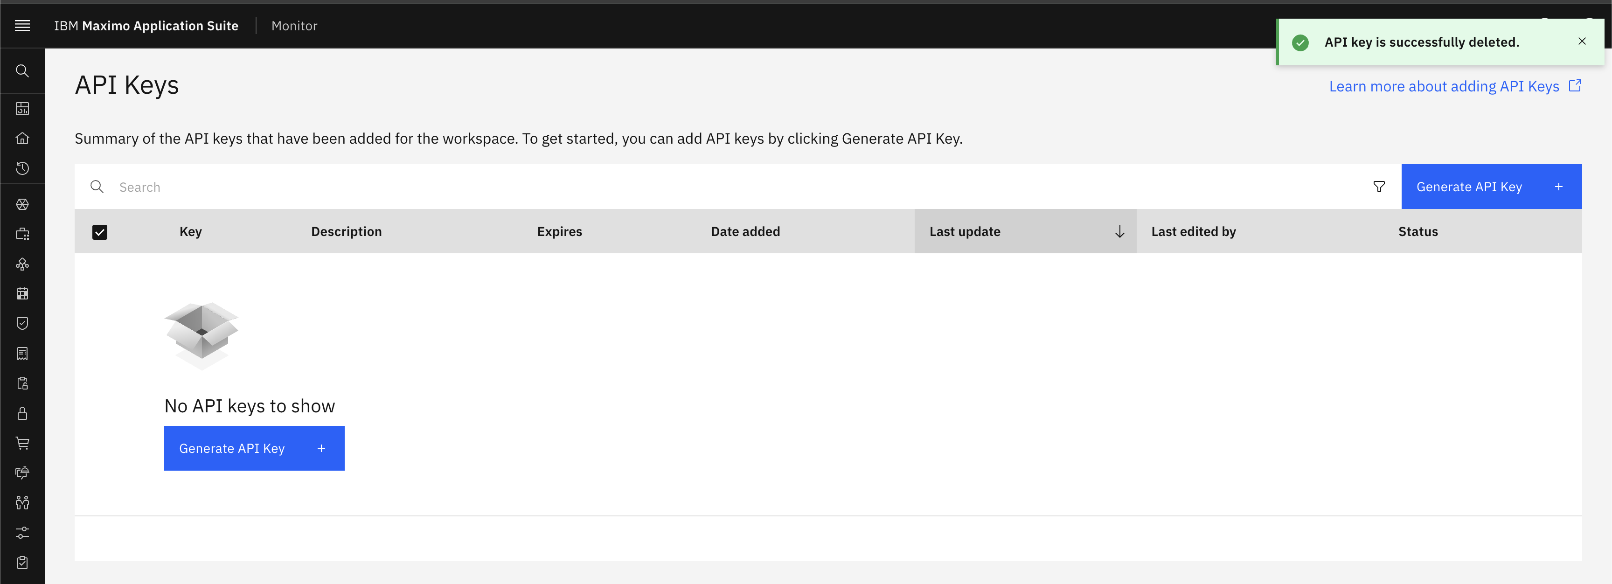1612x584 pixels.
Task: Open the calendar grid sidebar icon
Action: (x=22, y=293)
